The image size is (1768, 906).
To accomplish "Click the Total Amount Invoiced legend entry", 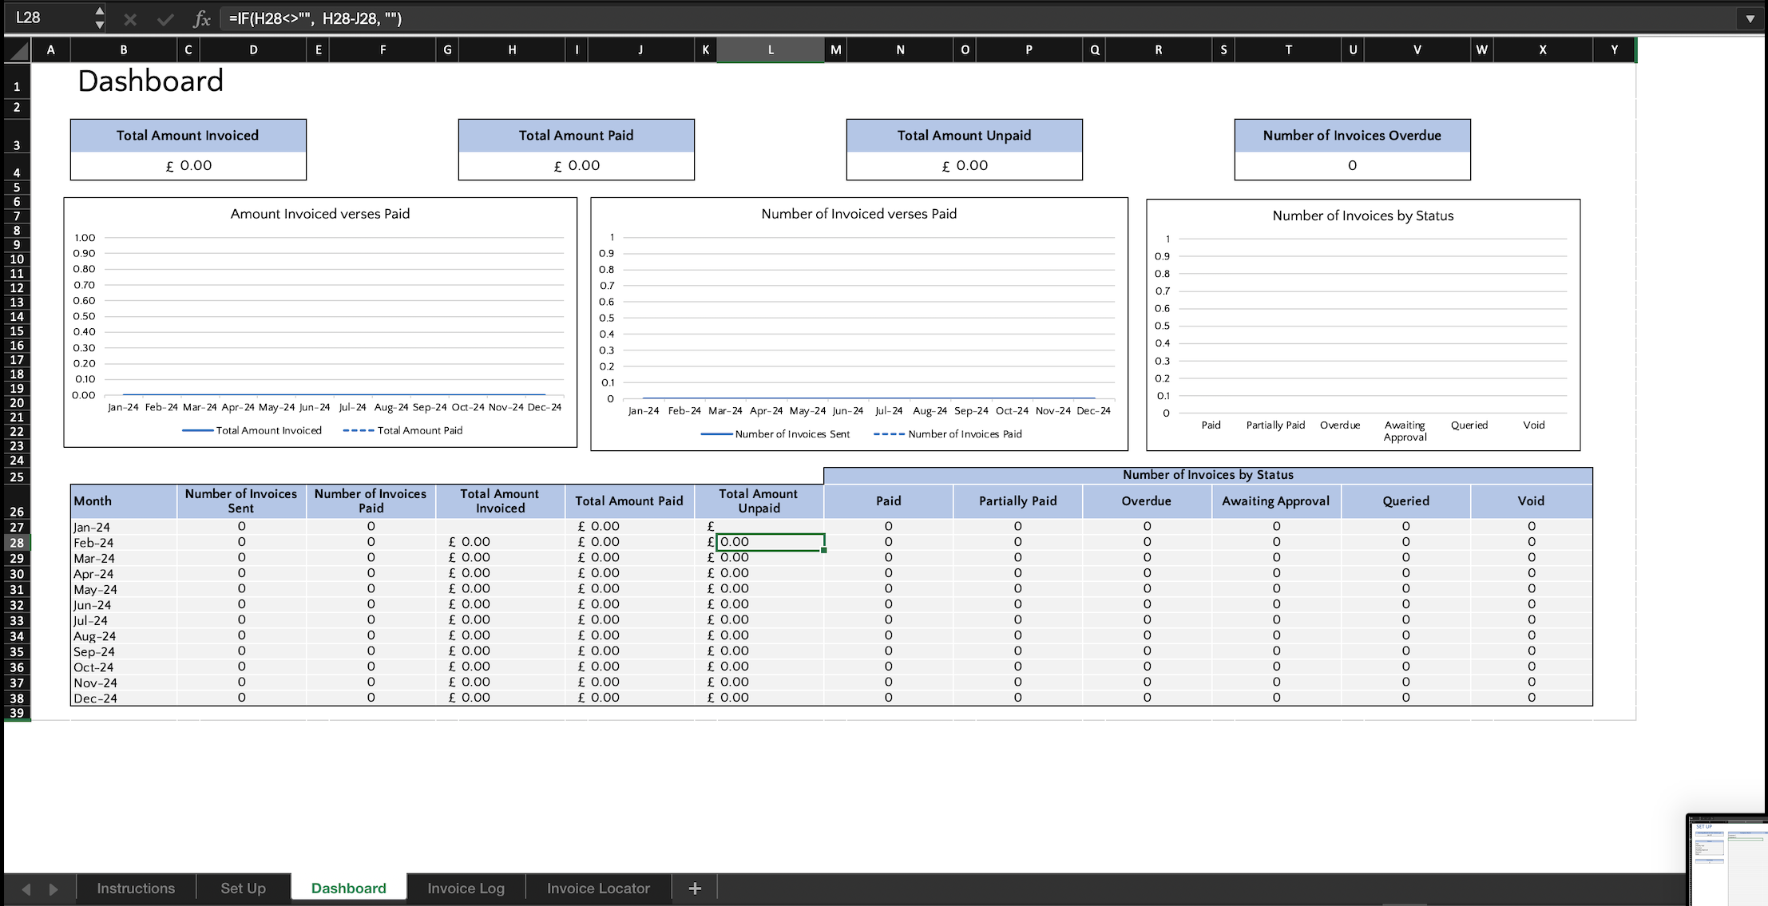I will [x=252, y=430].
